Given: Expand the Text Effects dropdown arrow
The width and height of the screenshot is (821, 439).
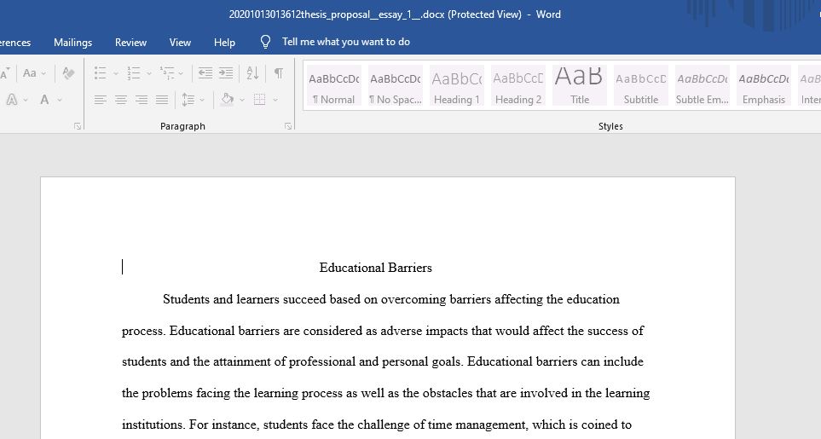Looking at the screenshot, I should coord(26,100).
